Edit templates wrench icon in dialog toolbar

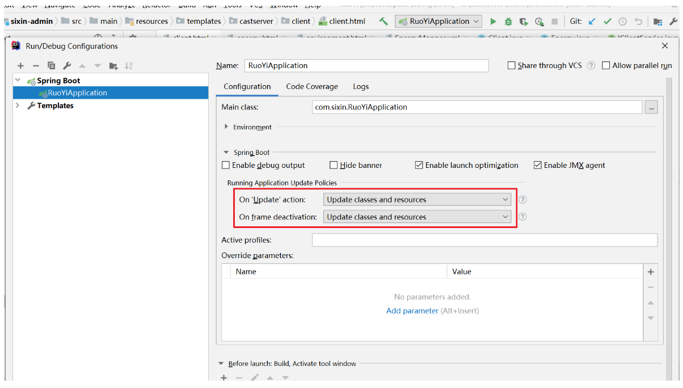click(67, 66)
